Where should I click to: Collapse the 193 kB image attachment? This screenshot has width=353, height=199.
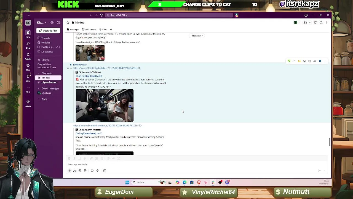[111, 87]
